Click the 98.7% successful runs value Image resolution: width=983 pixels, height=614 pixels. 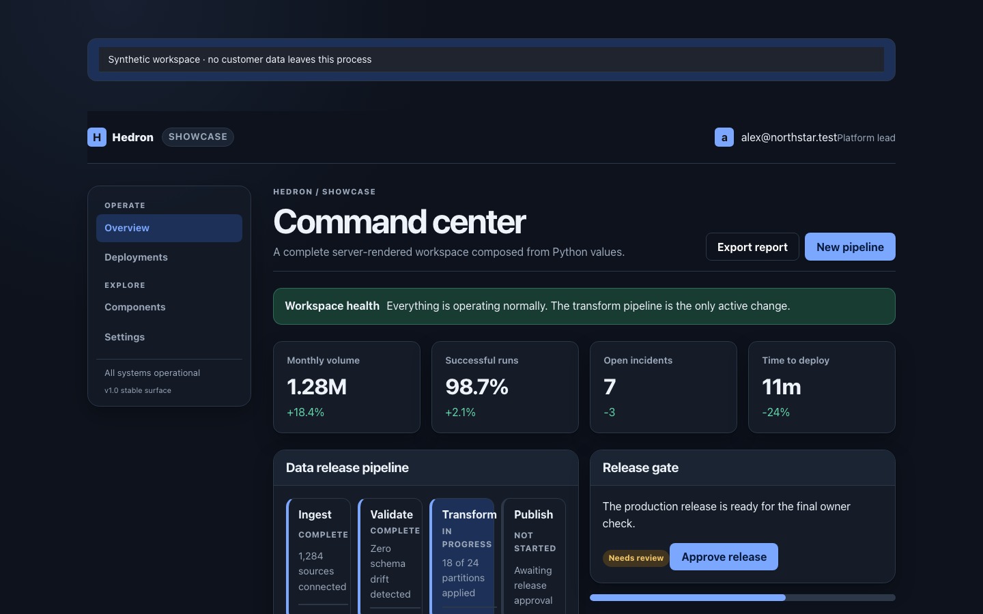476,387
